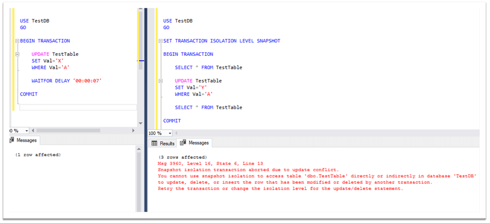Click the SET Val='X' line
The width and height of the screenshot is (490, 223).
[48, 61]
